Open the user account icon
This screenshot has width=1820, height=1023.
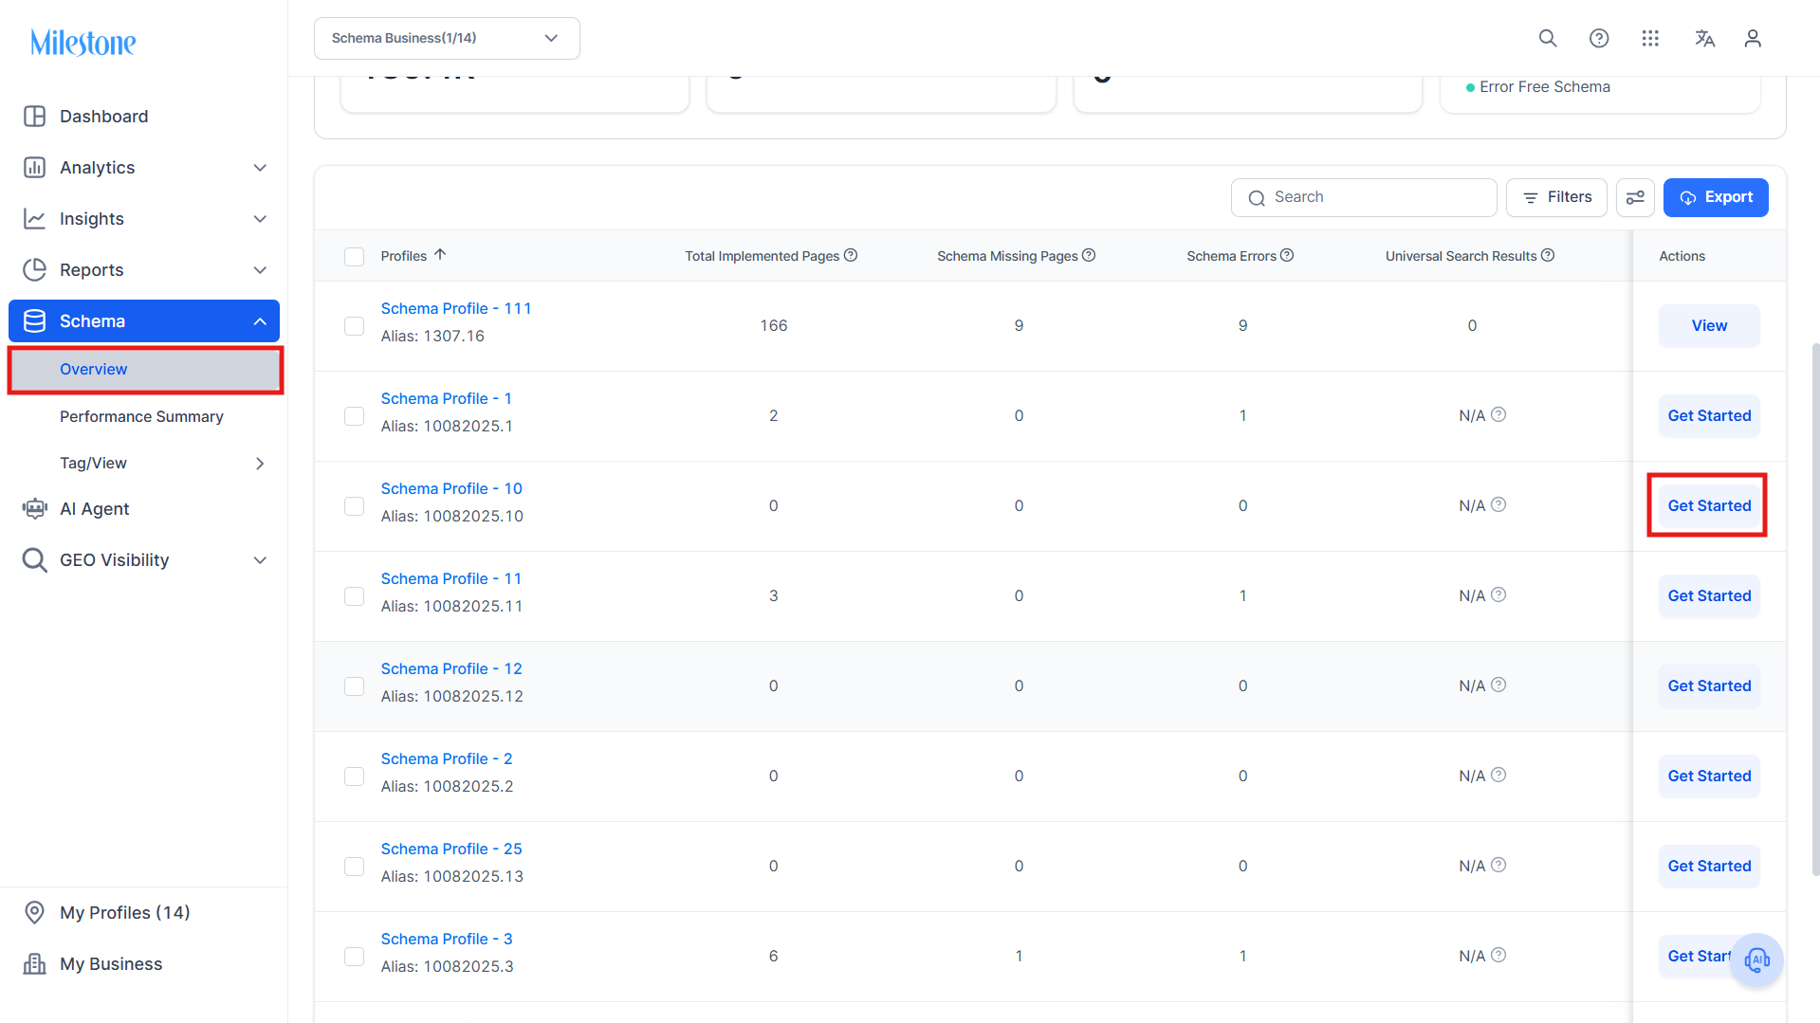1753,38
